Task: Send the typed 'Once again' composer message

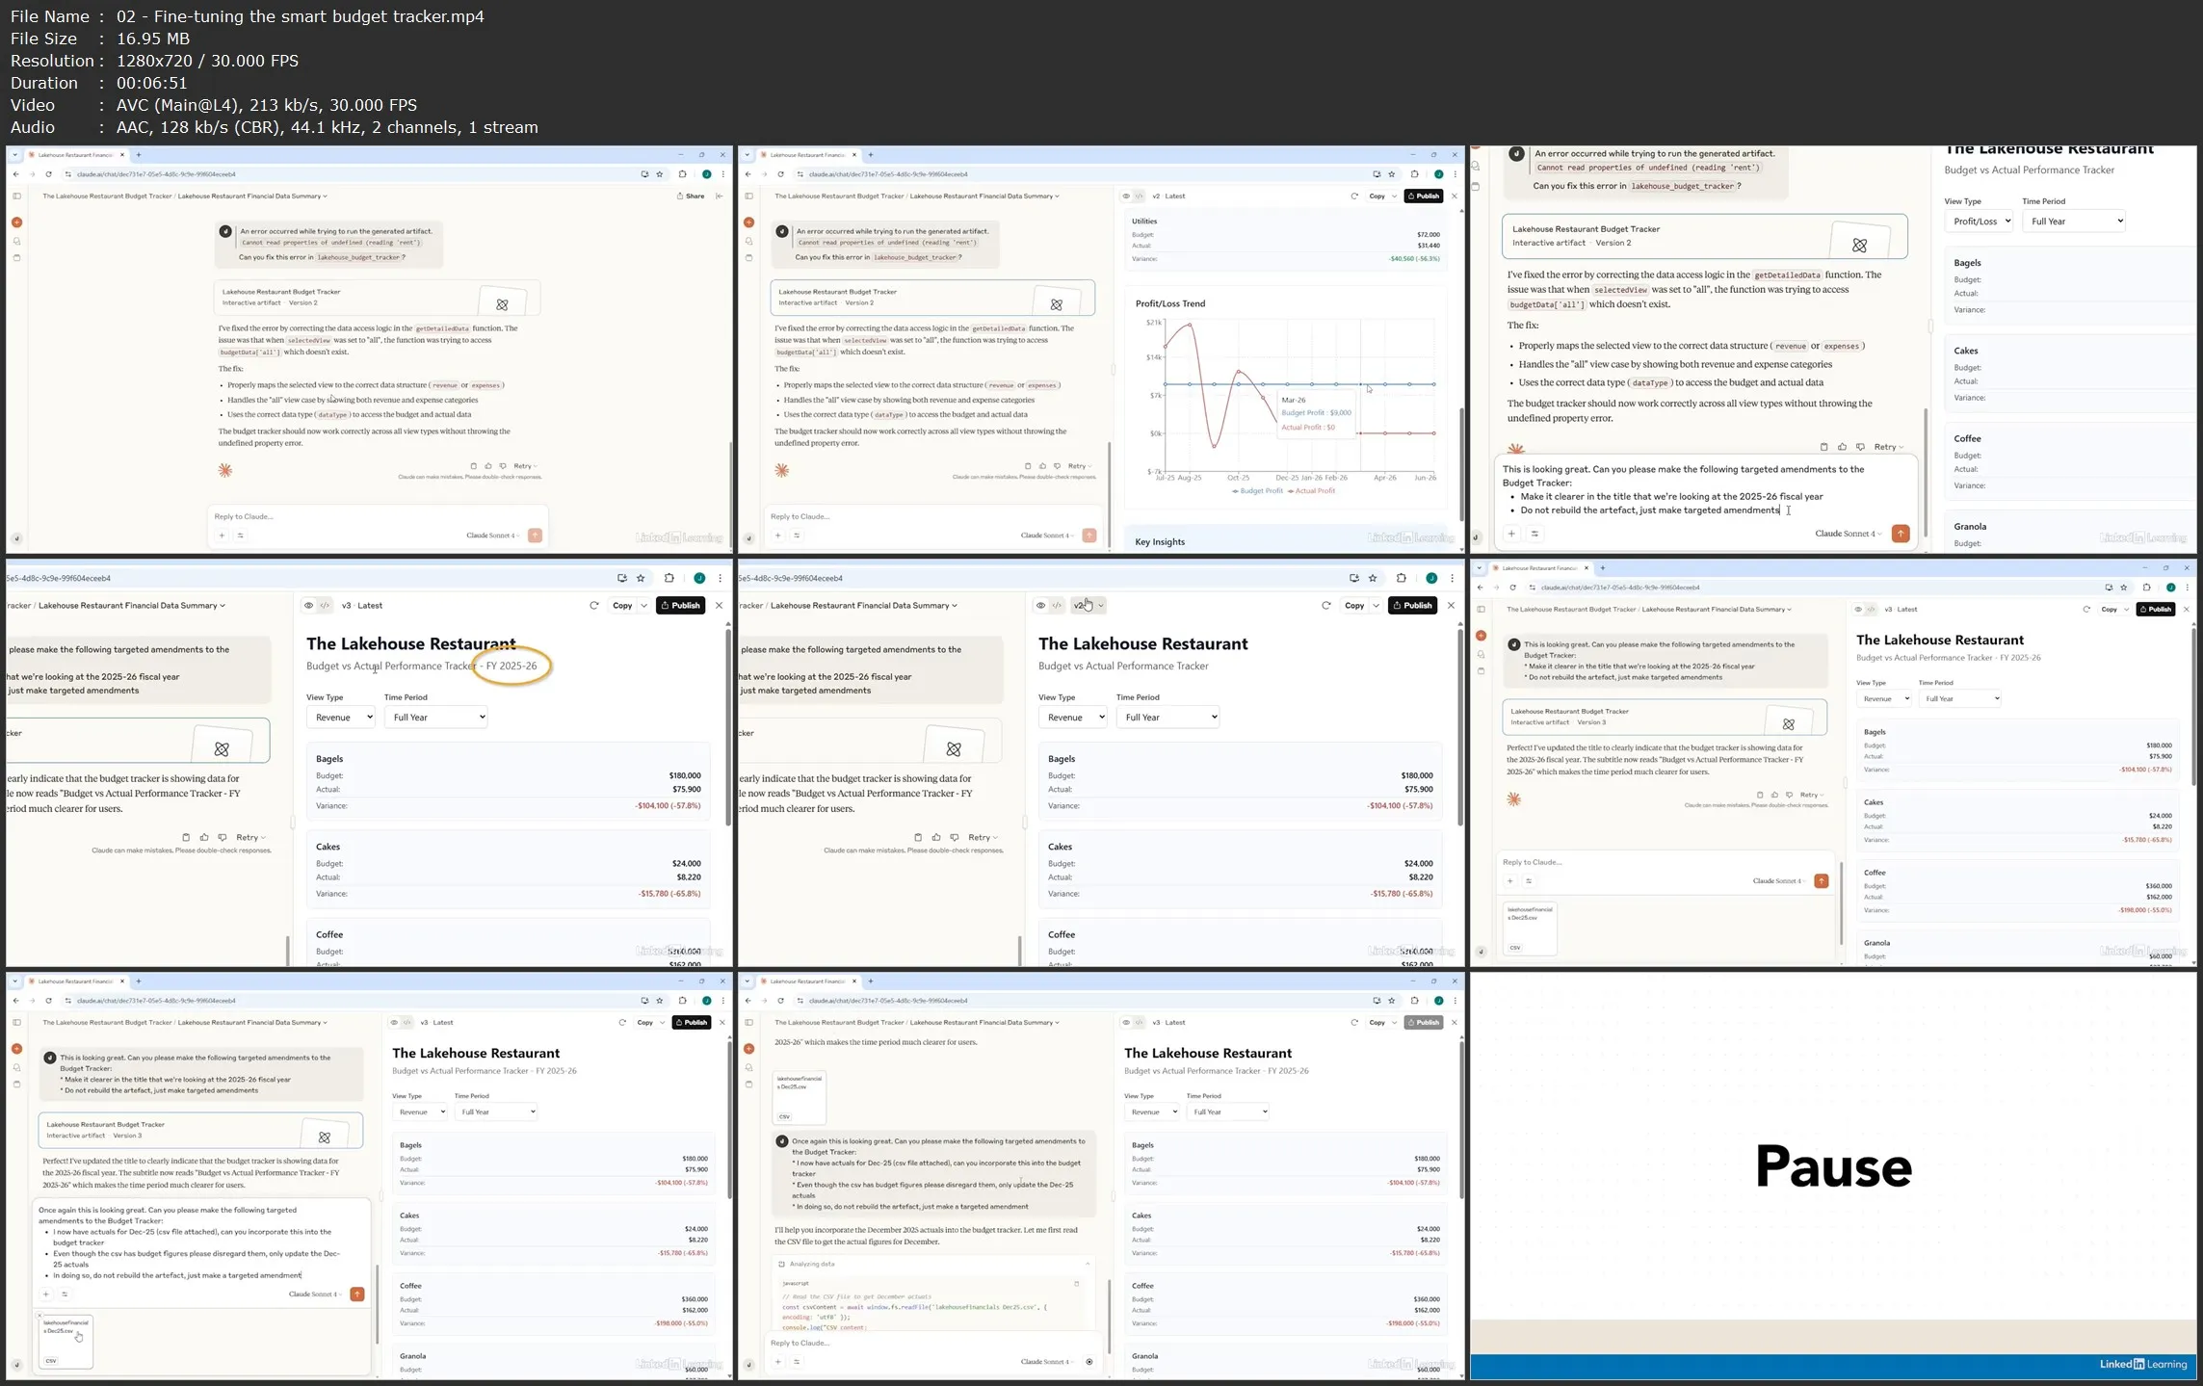Action: coord(357,1294)
